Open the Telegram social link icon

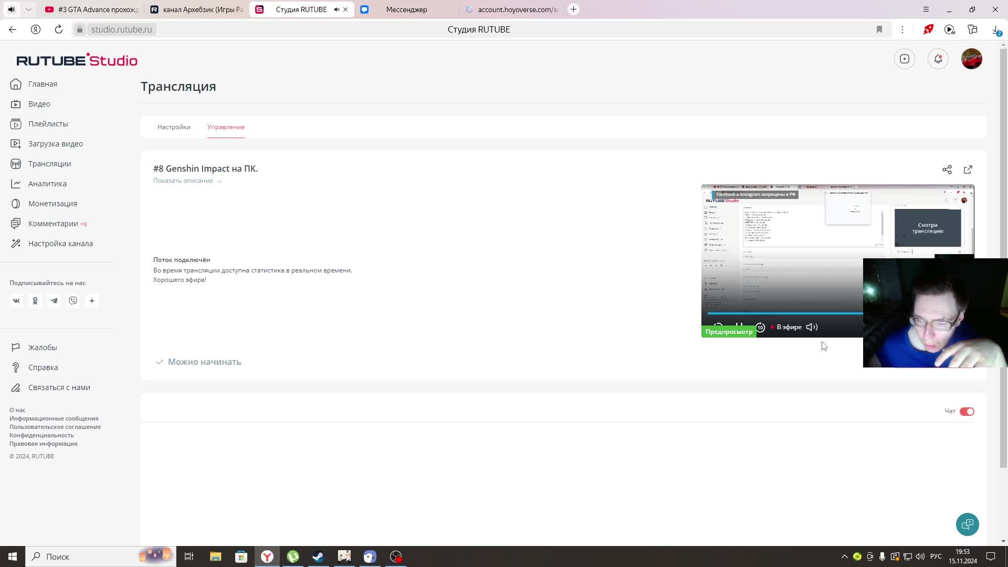coord(54,301)
